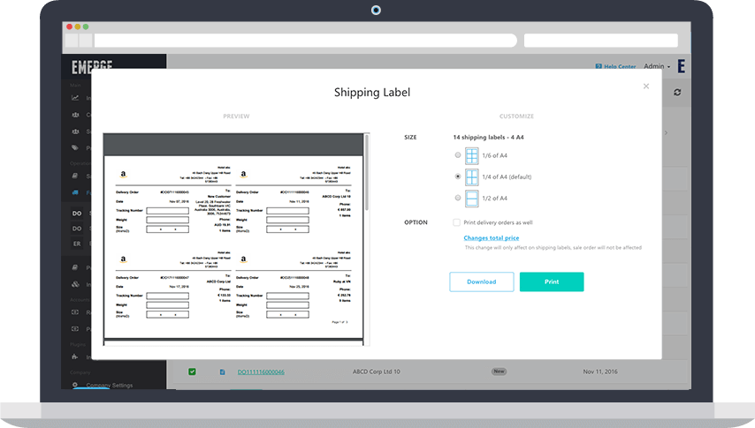Click the blue E logo in header
This screenshot has height=428, width=755.
click(x=682, y=66)
